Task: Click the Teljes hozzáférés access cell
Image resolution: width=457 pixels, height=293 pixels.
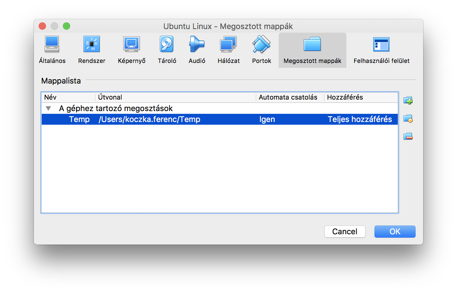Action: 360,119
